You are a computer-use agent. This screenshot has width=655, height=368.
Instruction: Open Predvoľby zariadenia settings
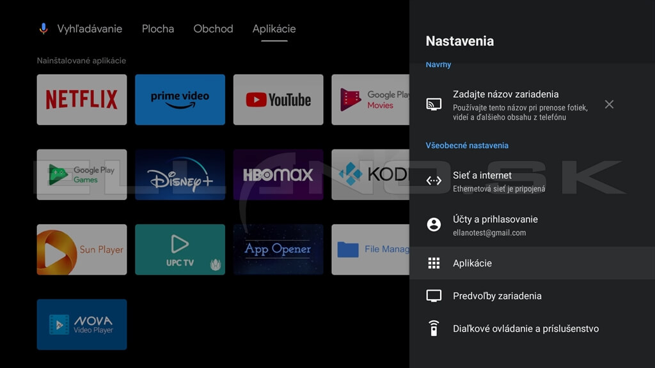tap(532, 296)
